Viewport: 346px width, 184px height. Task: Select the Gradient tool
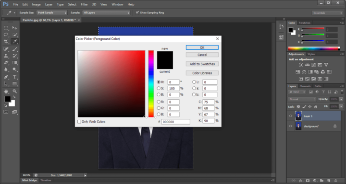[x=14, y=62]
